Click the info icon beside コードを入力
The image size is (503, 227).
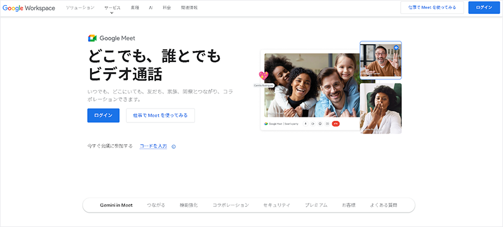coord(174,146)
